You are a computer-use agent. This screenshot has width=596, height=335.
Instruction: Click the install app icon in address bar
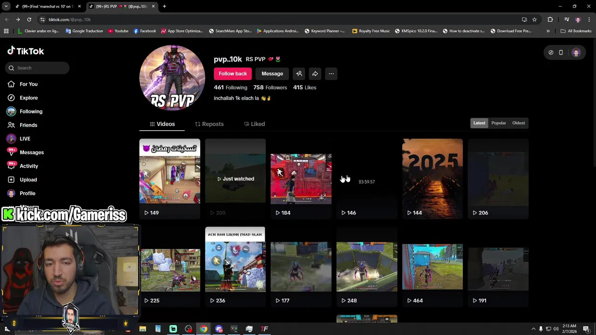(524, 20)
